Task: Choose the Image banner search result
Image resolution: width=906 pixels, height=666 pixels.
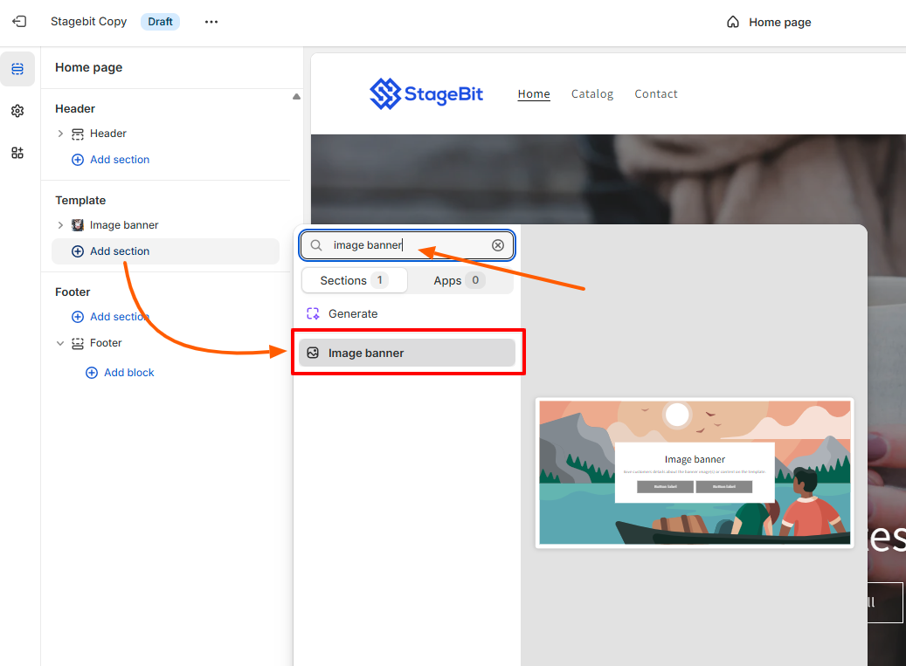Action: tap(407, 354)
